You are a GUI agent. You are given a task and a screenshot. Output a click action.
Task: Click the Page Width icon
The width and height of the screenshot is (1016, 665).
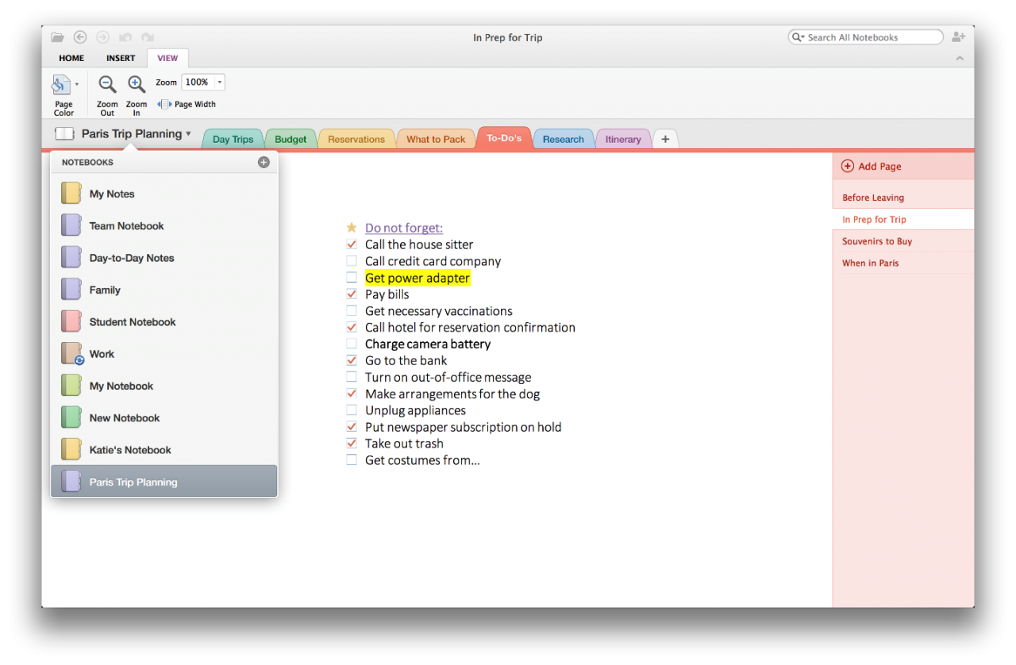(165, 104)
